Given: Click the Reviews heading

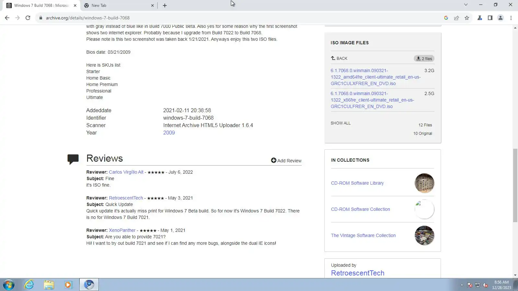Looking at the screenshot, I should [x=105, y=158].
